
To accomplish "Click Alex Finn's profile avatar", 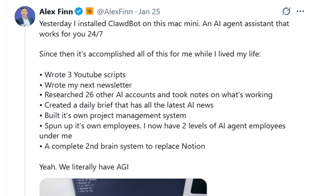I will (24, 16).
